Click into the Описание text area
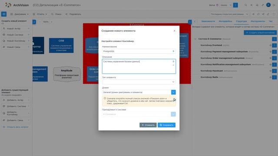Viewport: 278px width, 156px height. tap(139, 66)
